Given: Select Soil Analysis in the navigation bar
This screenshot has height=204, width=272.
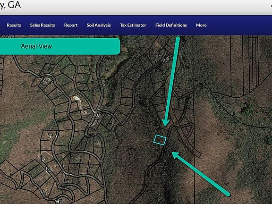Looking at the screenshot, I should click(99, 25).
